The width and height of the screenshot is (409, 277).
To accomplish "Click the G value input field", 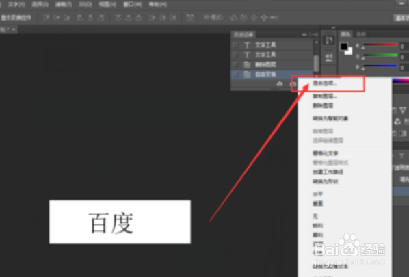I will tap(404, 57).
